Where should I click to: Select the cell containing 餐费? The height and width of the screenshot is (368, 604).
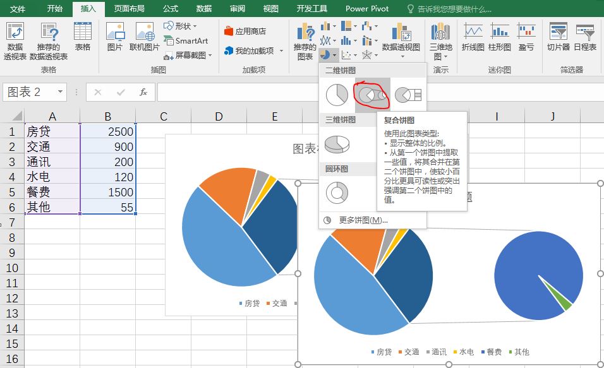(52, 192)
